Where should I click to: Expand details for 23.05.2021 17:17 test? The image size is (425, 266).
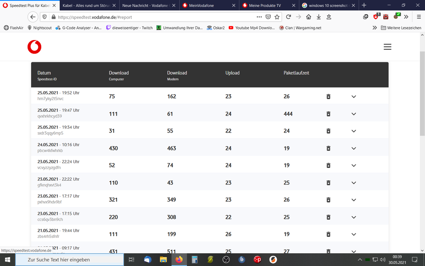tap(354, 200)
